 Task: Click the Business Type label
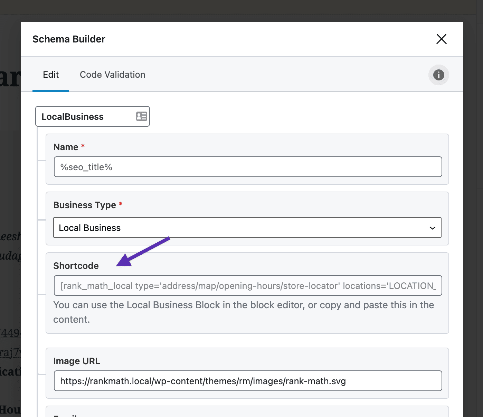coord(85,205)
